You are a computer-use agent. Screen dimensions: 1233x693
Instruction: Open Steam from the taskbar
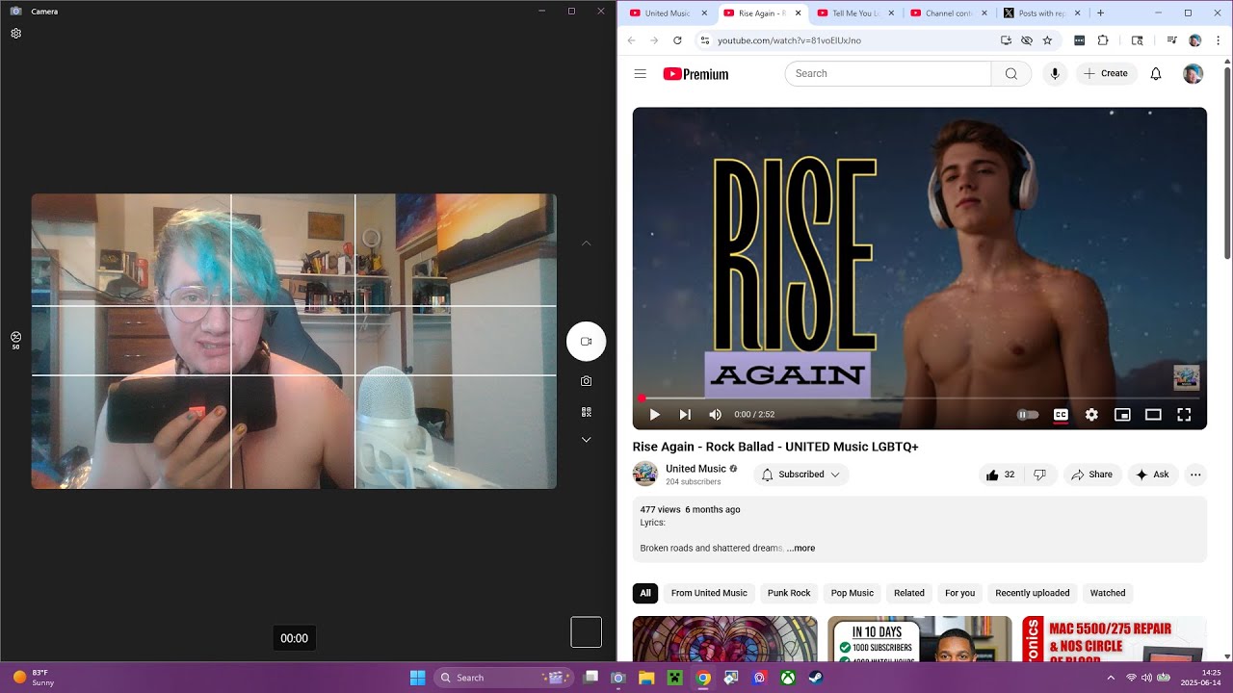pyautogui.click(x=816, y=678)
